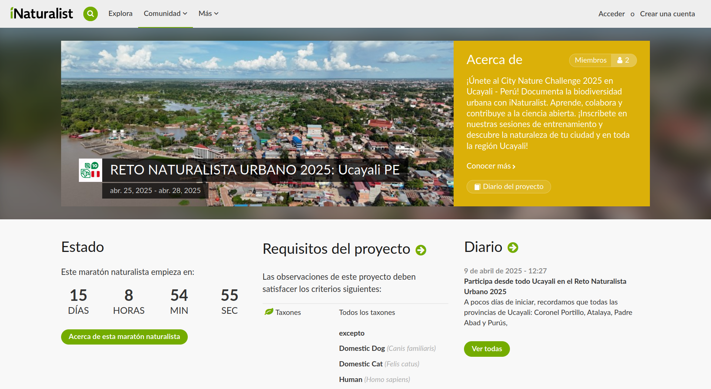This screenshot has height=389, width=711.
Task: Click the Requisitos del proyecto heading
Action: tap(336, 249)
